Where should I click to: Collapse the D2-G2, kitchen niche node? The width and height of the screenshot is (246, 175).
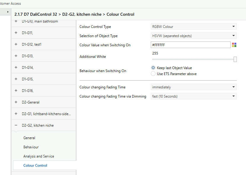16,125
